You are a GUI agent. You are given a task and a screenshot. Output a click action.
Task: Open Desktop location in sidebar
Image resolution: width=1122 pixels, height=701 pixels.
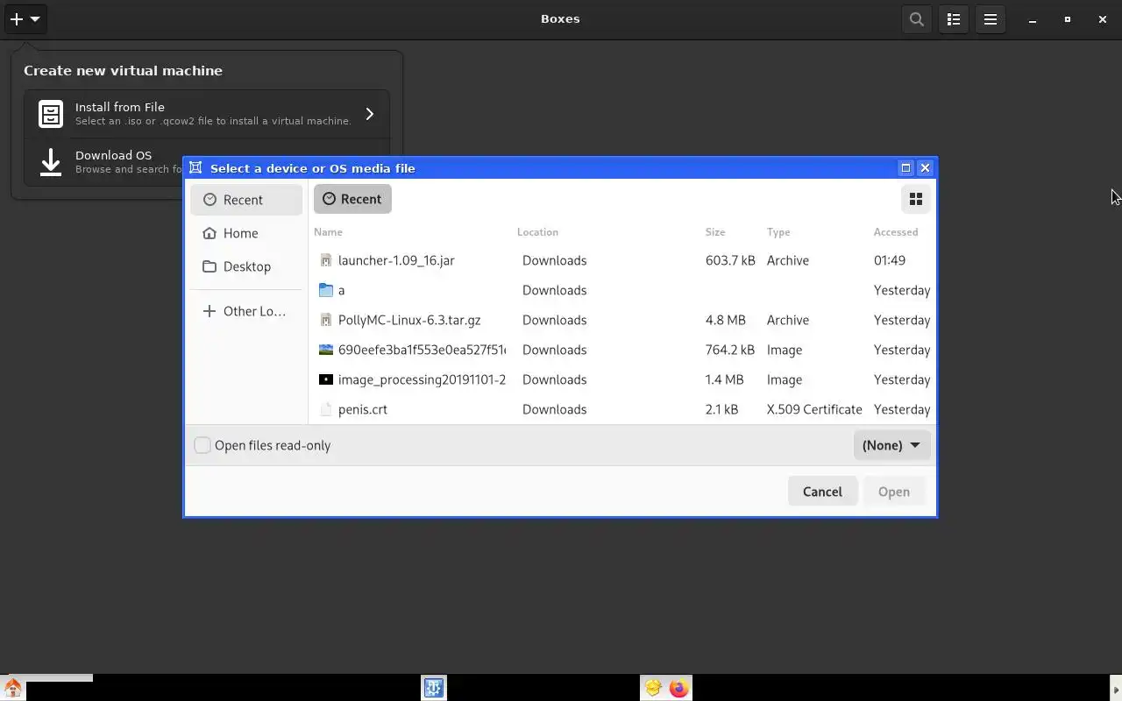(246, 266)
